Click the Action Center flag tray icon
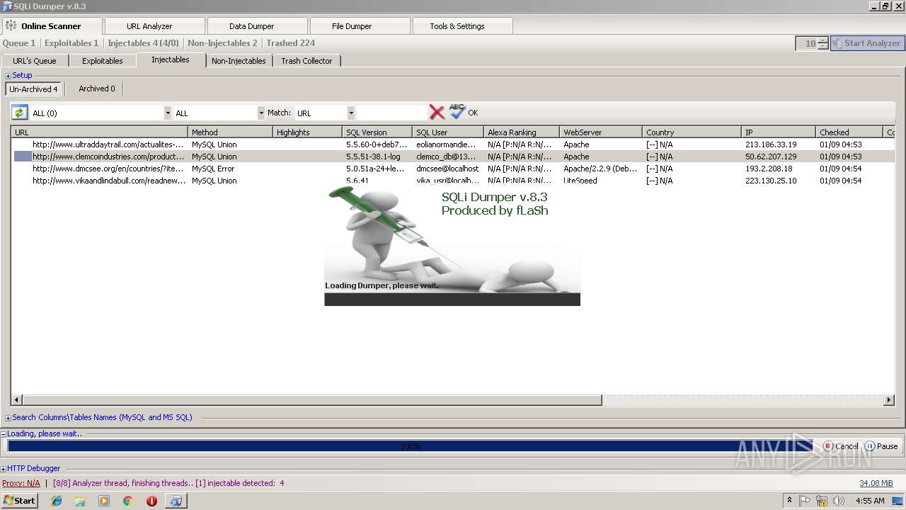Image resolution: width=906 pixels, height=510 pixels. coord(805,501)
